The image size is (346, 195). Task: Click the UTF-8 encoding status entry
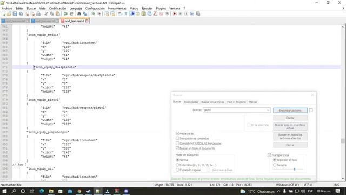[x=308, y=185]
